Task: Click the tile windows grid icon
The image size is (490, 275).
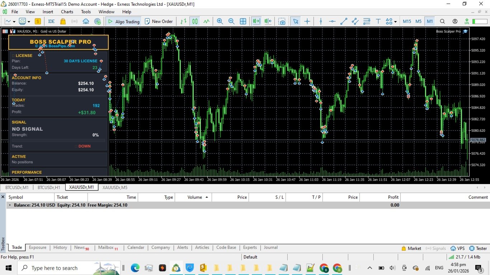Action: tap(243, 21)
